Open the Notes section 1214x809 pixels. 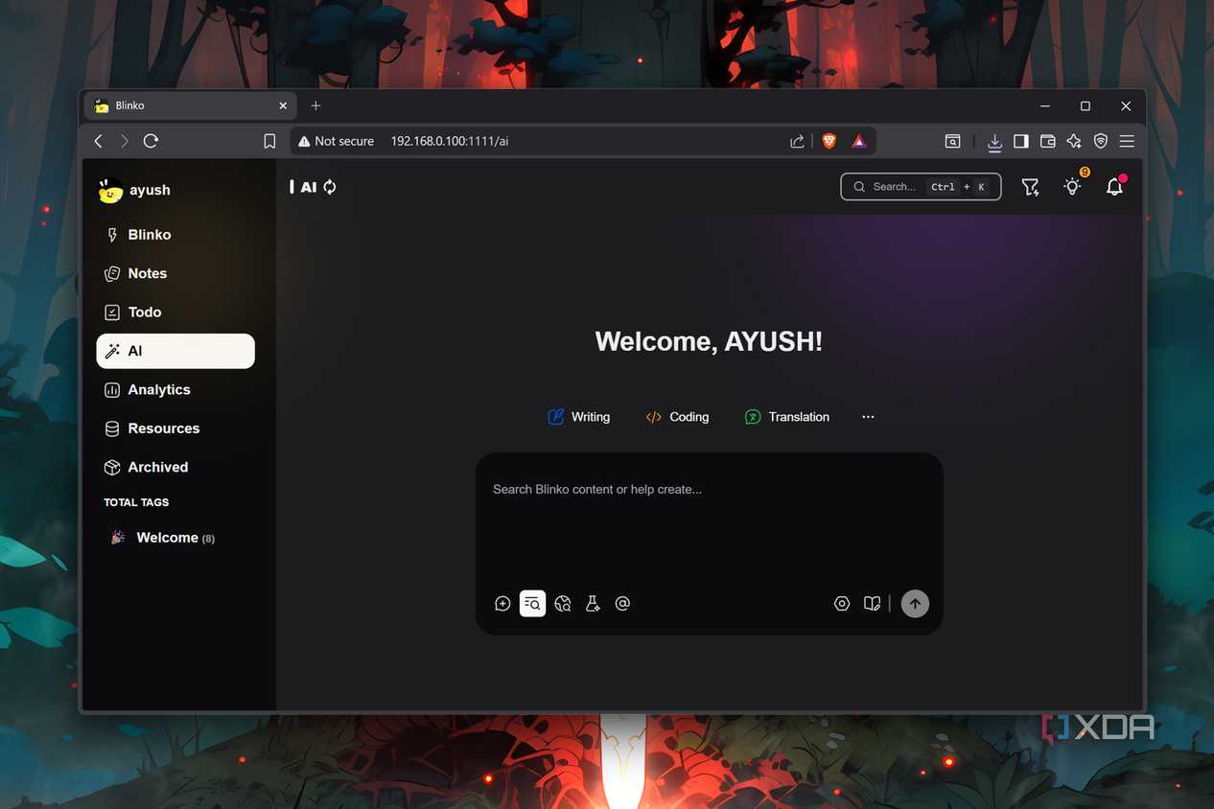pyautogui.click(x=175, y=273)
